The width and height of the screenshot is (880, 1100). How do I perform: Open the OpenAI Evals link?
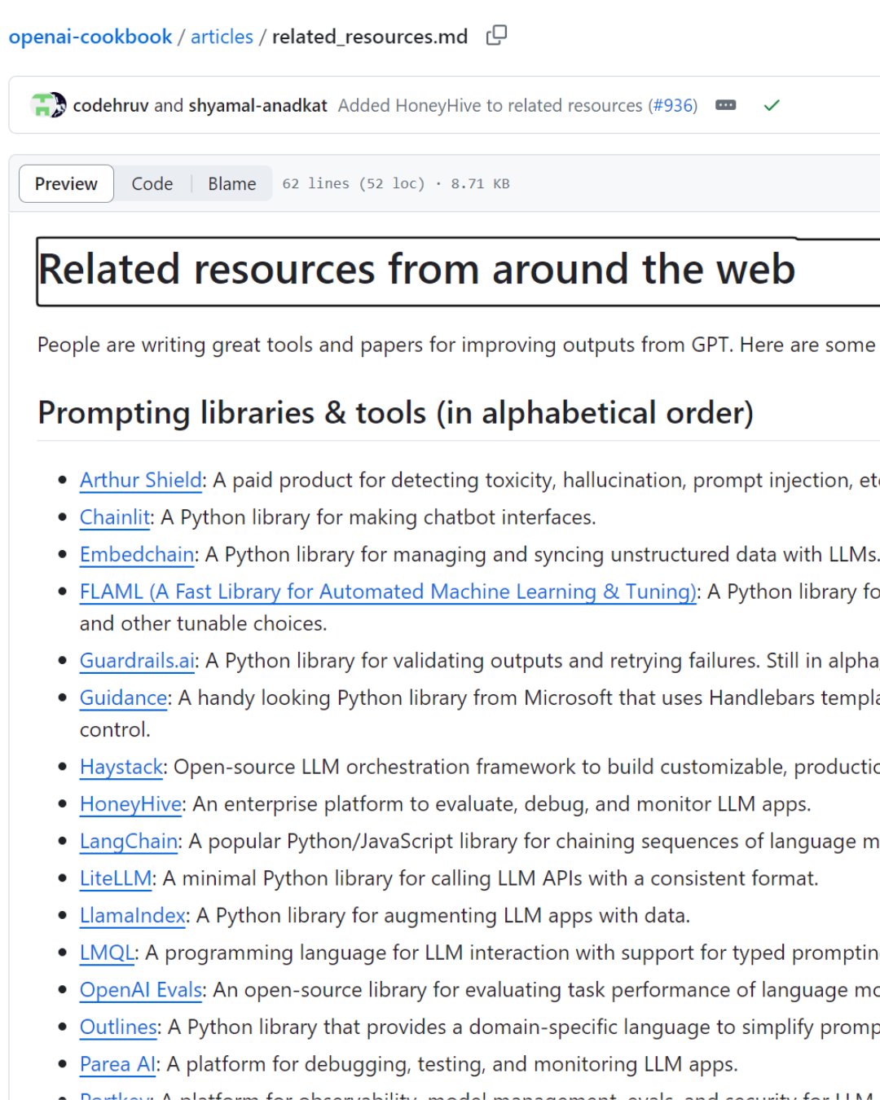point(141,990)
